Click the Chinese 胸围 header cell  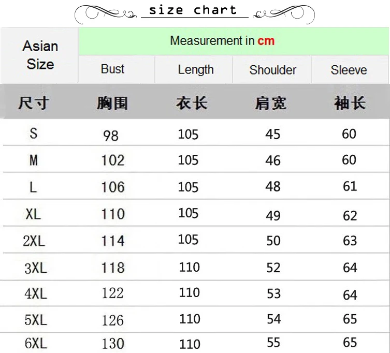coord(112,103)
